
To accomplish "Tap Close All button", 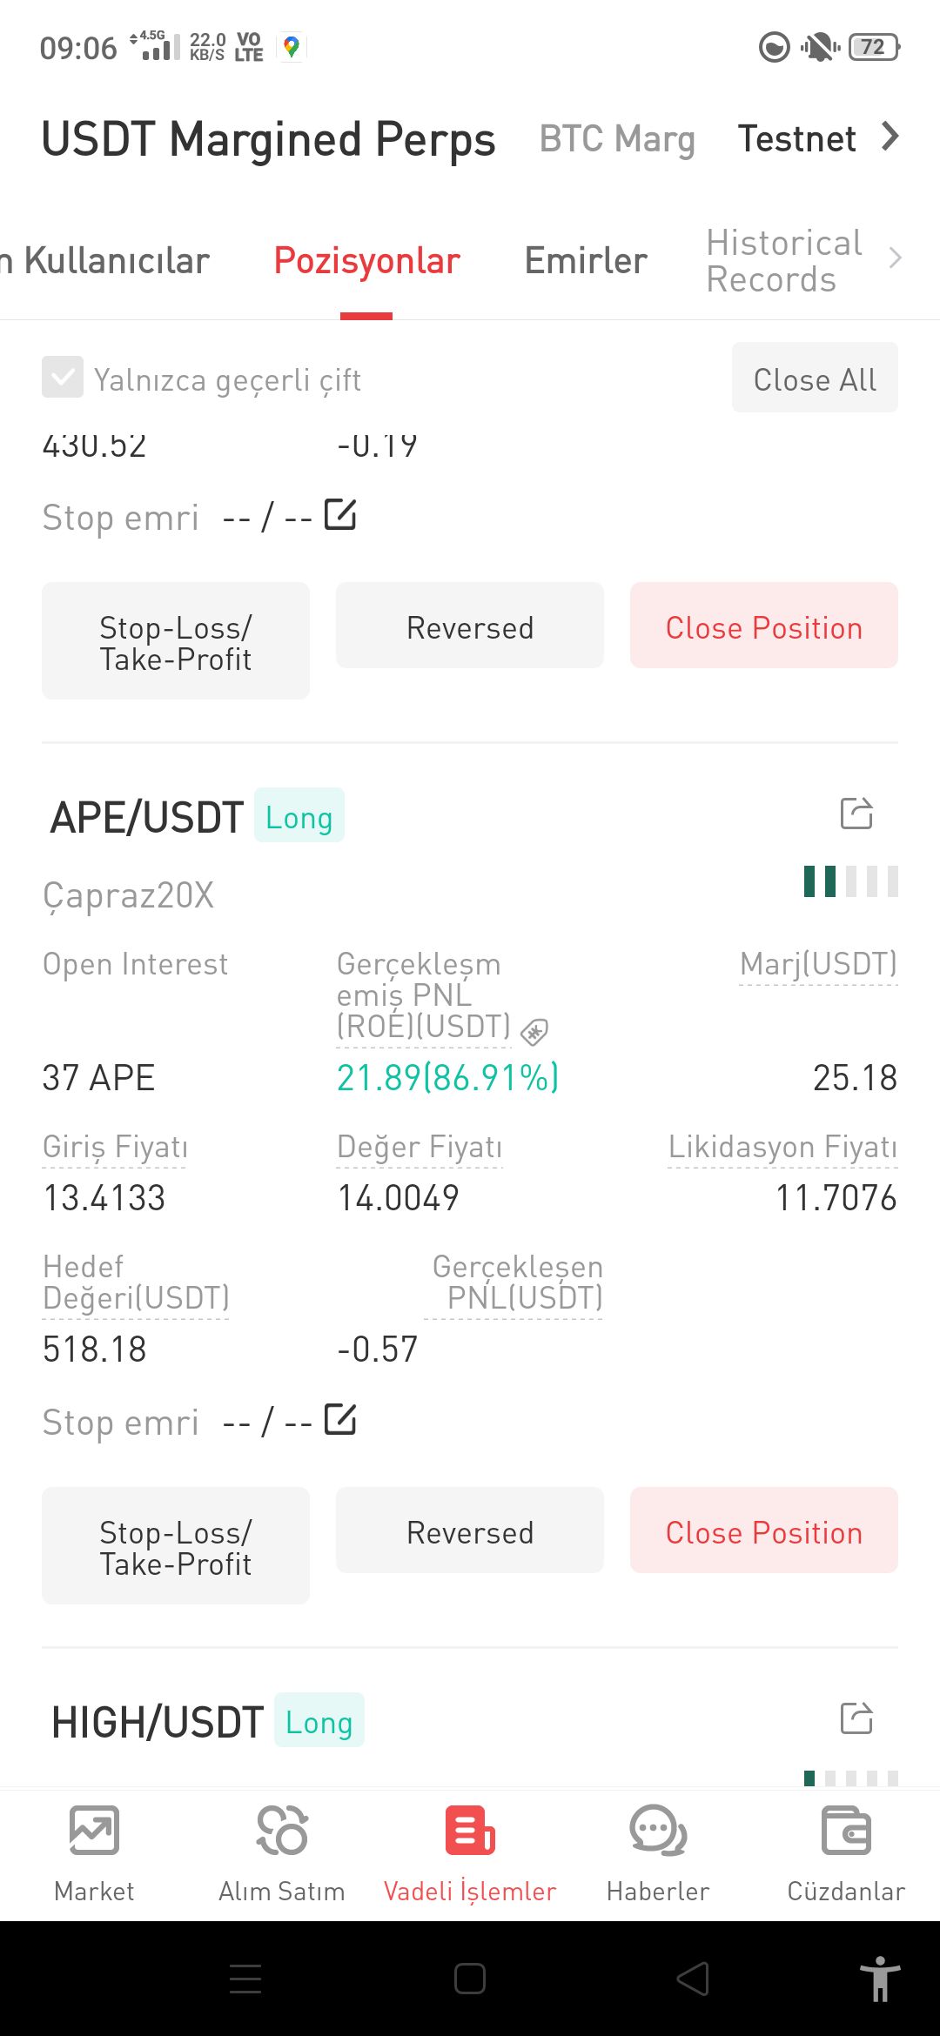I will (815, 377).
